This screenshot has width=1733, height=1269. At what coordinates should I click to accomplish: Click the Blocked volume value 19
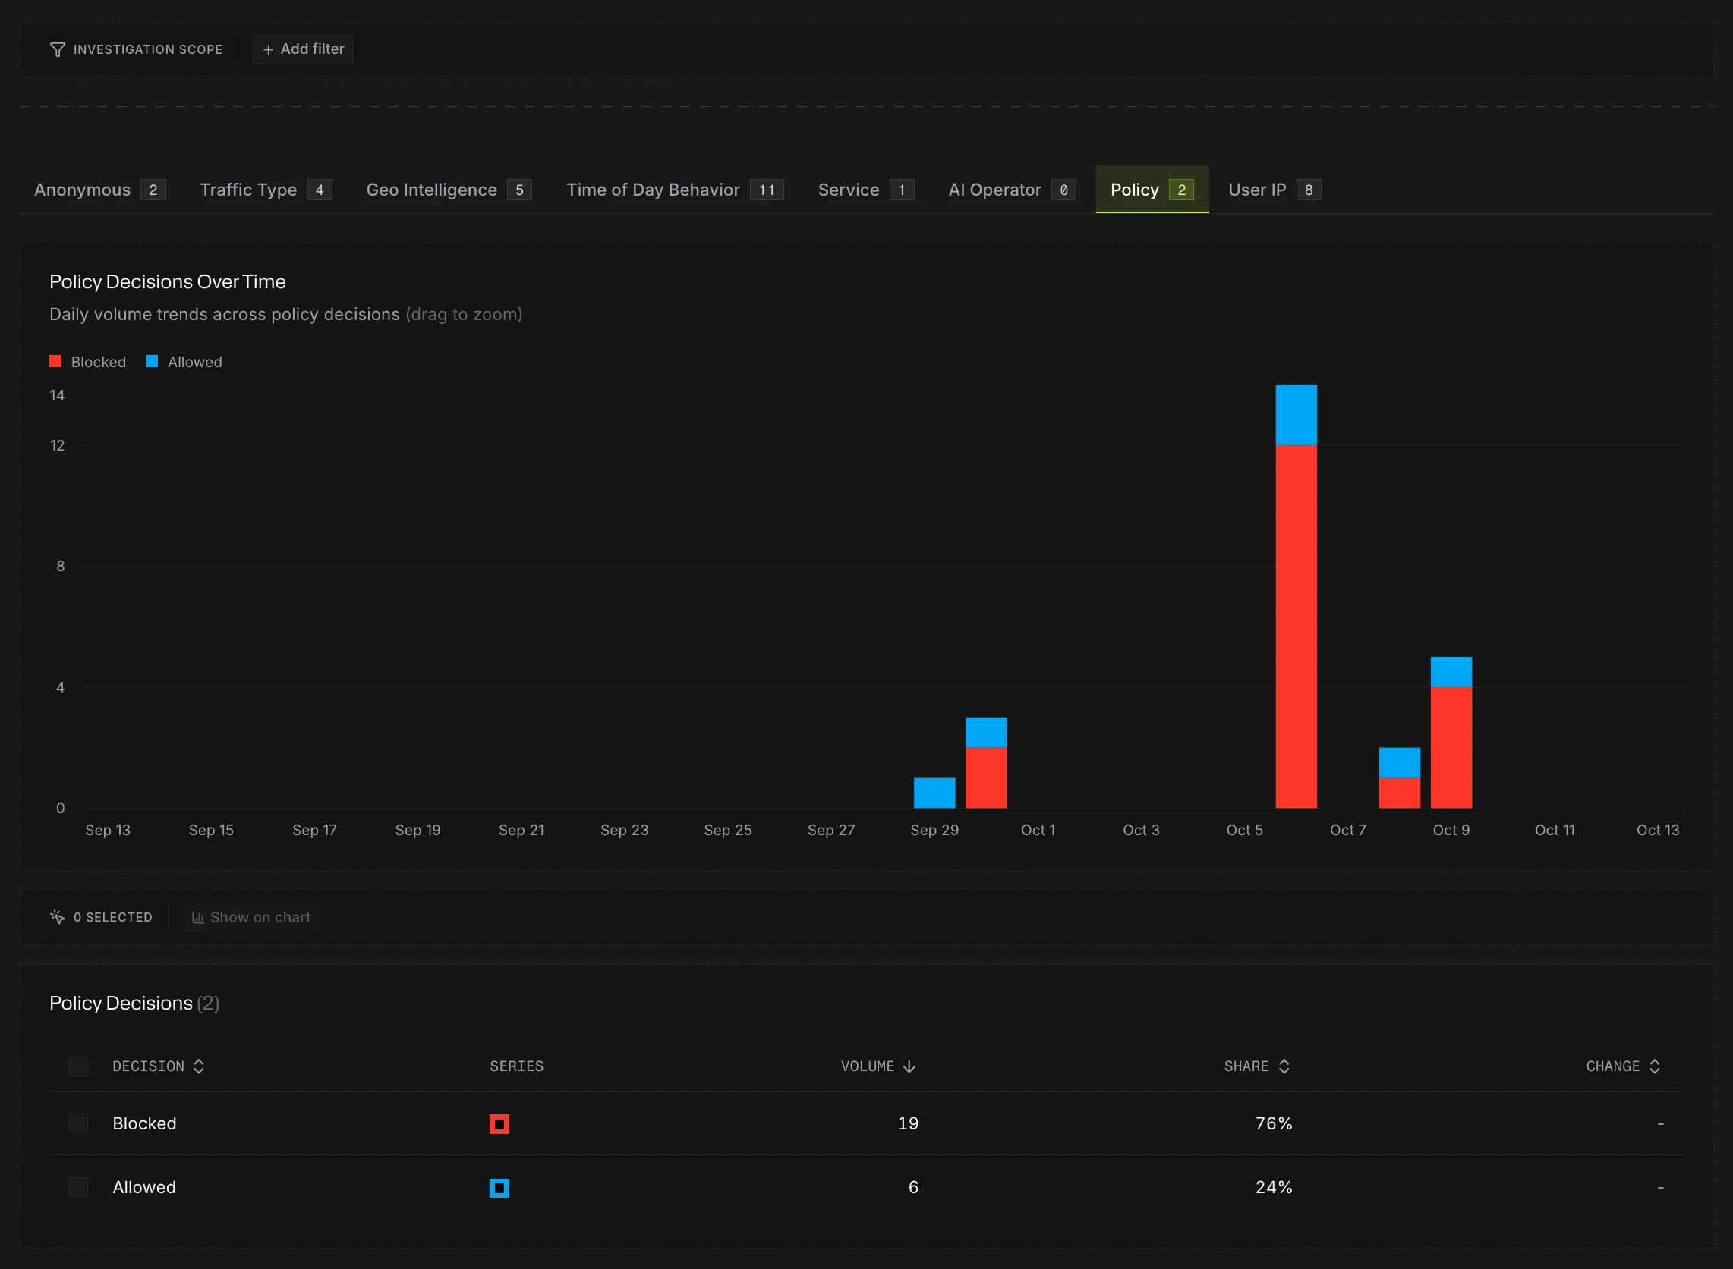909,1123
